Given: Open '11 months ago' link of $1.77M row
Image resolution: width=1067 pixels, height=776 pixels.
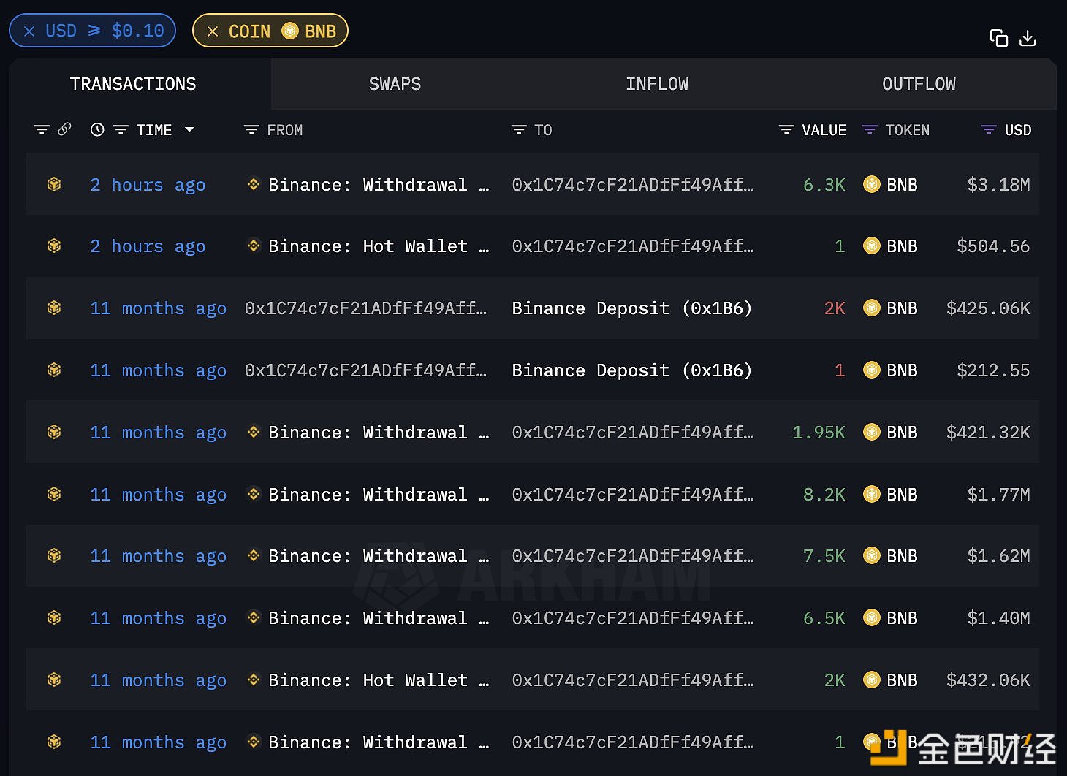Looking at the screenshot, I should pyautogui.click(x=158, y=495).
